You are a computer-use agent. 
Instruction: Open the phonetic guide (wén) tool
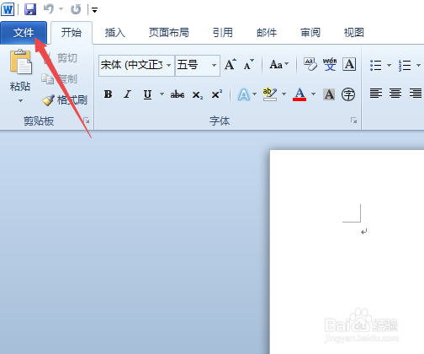coord(330,65)
